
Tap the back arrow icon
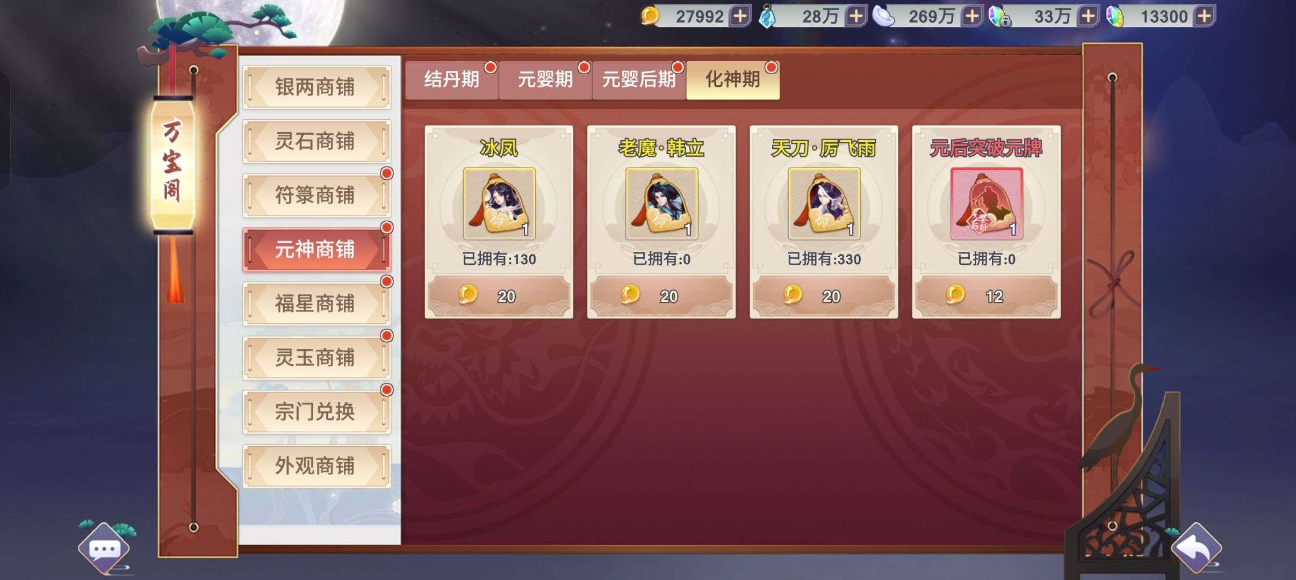point(1197,548)
